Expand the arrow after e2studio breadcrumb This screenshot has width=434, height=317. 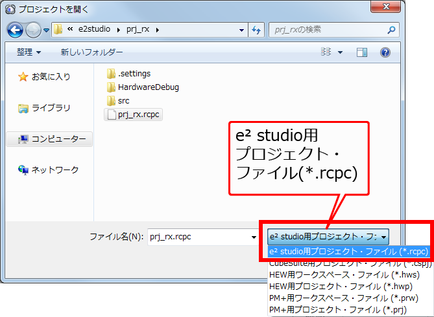click(x=119, y=30)
